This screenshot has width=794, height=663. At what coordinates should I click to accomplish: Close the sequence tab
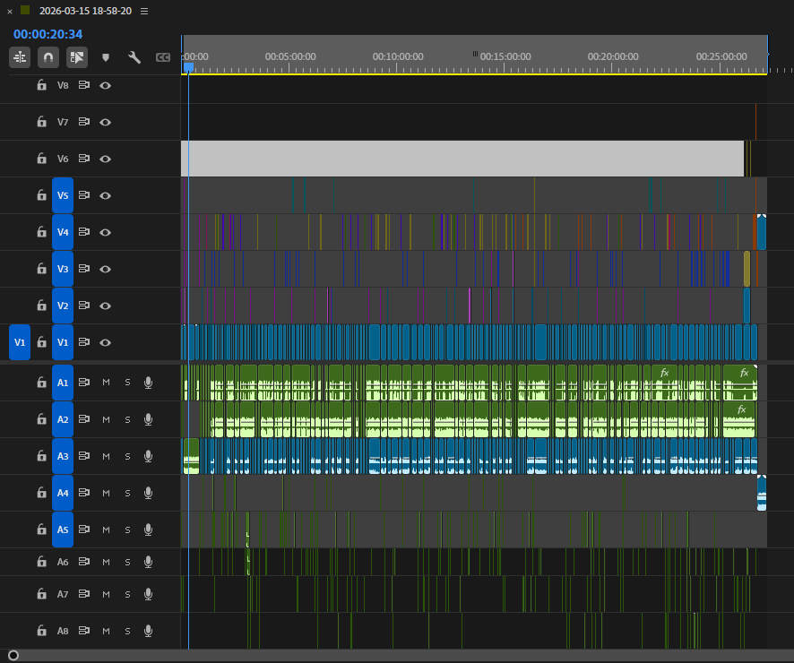point(10,11)
